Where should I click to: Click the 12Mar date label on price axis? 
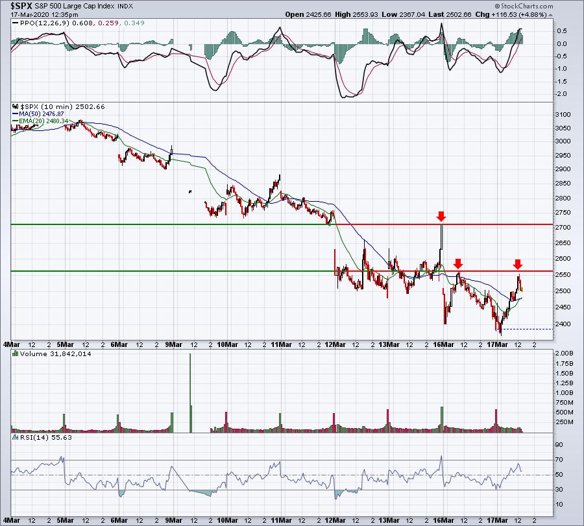tap(335, 344)
